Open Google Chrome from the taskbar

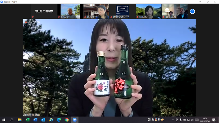67,120
